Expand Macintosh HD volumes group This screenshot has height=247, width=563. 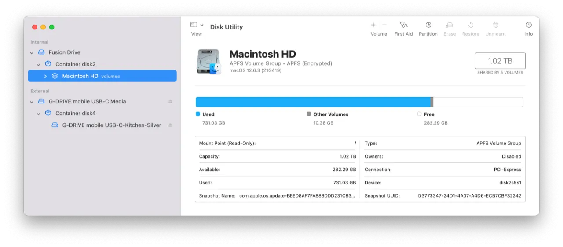click(45, 76)
